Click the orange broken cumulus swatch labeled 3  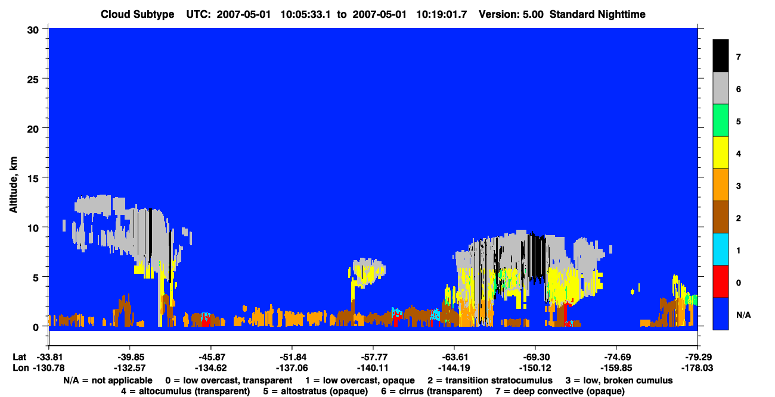[721, 185]
